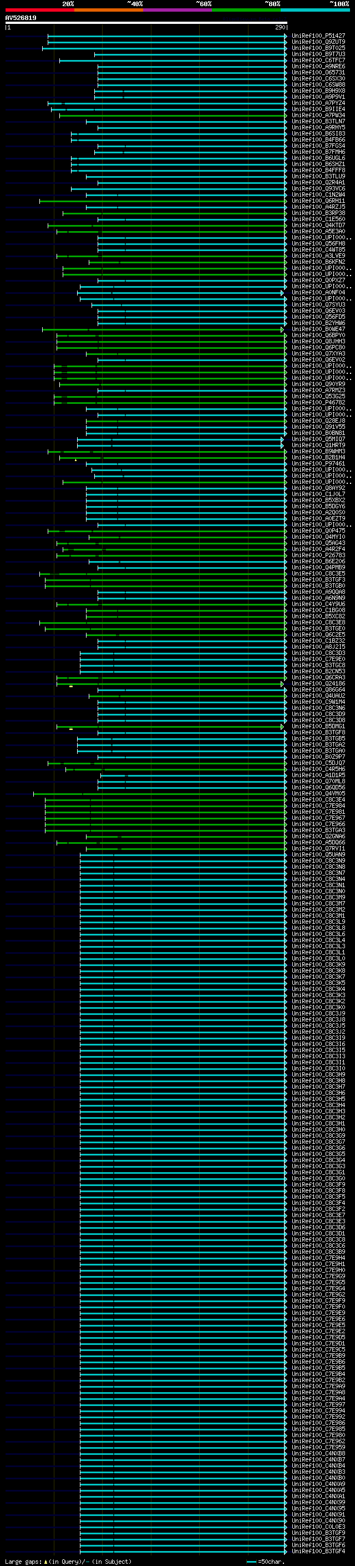This screenshot has width=355, height=1566.
Task: Select hit label UniRef100_A4RZJ5
Action: (318, 207)
